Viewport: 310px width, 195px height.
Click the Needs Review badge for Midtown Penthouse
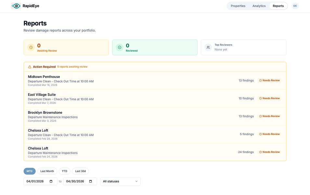(x=269, y=81)
